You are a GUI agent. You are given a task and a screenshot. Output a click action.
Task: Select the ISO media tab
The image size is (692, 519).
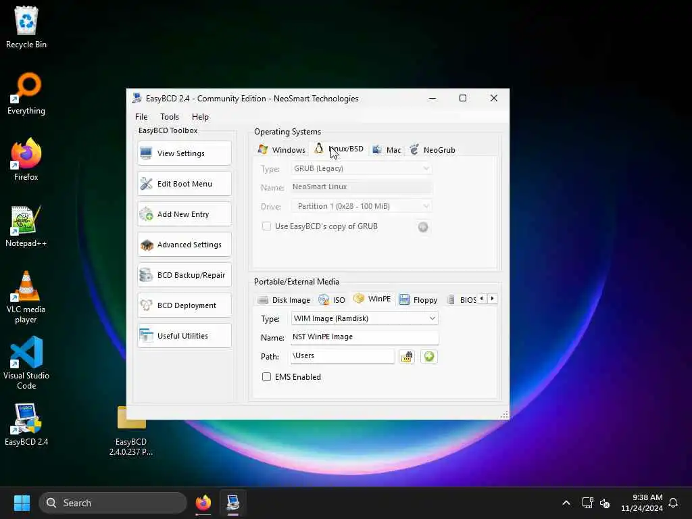[x=332, y=299]
